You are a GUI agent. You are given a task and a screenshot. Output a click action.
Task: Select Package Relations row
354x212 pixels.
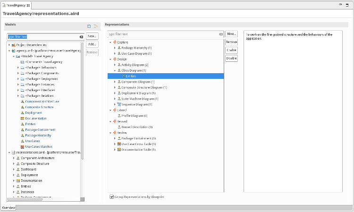40,96
